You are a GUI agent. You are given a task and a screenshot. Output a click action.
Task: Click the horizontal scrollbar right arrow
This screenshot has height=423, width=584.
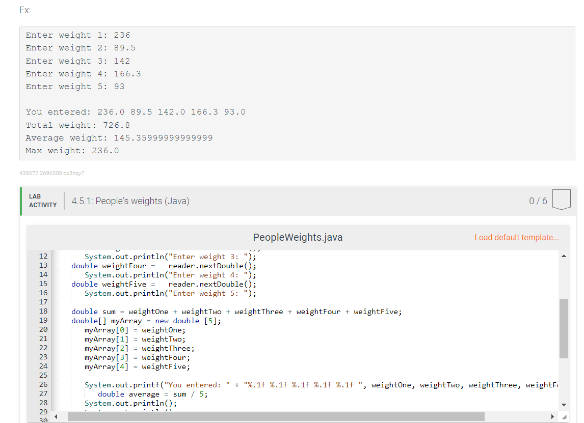coord(553,416)
